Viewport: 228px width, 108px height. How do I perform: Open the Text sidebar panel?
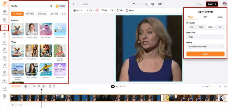tap(4, 36)
